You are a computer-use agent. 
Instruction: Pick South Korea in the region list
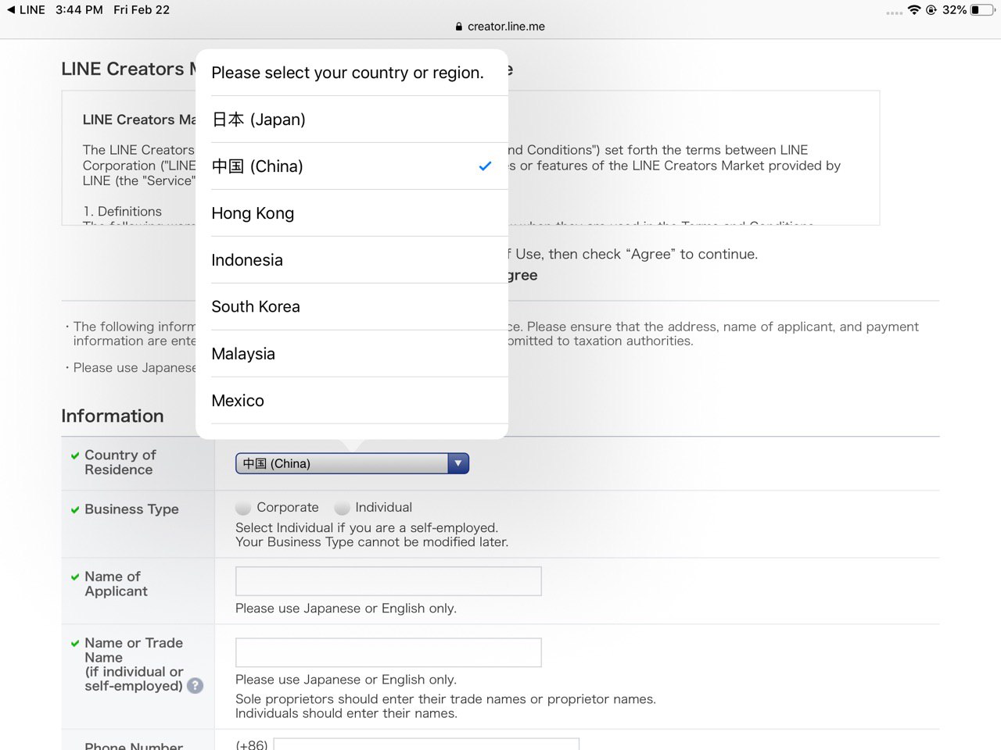(x=352, y=307)
